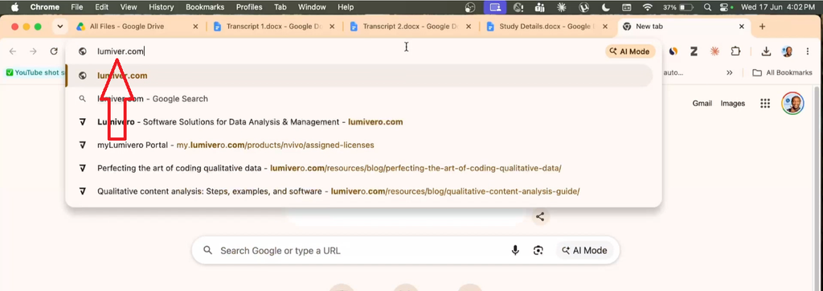Image resolution: width=823 pixels, height=291 pixels.
Task: Expand the tab search dropdown arrow
Action: [x=59, y=27]
